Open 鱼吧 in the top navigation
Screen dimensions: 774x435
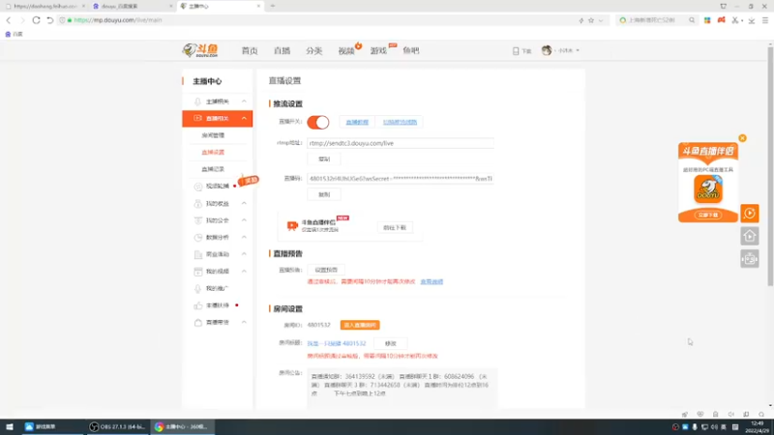(x=410, y=51)
